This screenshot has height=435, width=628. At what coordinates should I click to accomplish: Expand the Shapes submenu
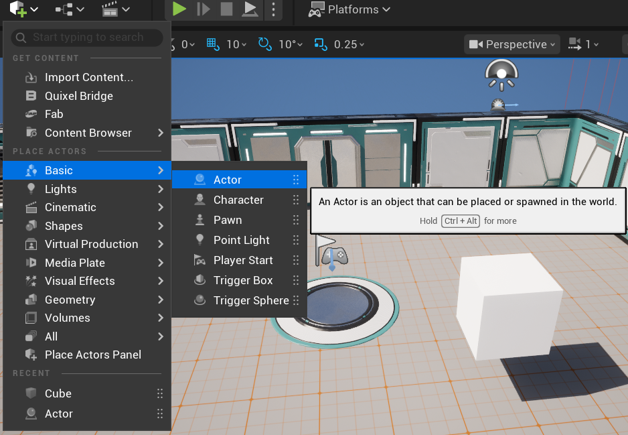click(87, 226)
